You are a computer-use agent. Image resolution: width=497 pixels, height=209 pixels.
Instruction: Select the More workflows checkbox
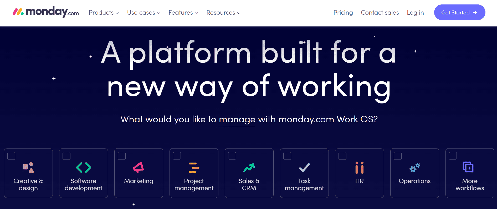tap(453, 156)
